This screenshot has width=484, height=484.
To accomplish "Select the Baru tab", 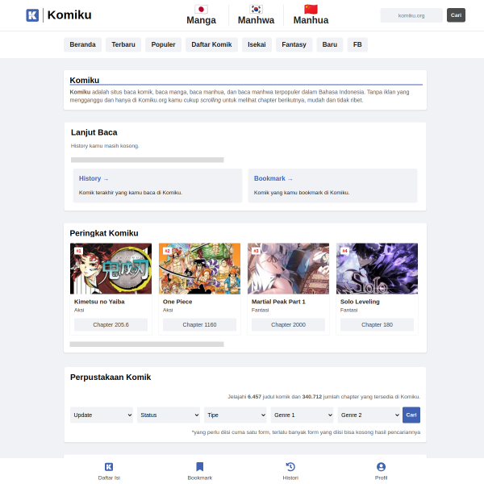I will coord(330,44).
